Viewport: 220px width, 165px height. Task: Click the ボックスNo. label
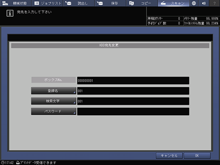coord(54,80)
